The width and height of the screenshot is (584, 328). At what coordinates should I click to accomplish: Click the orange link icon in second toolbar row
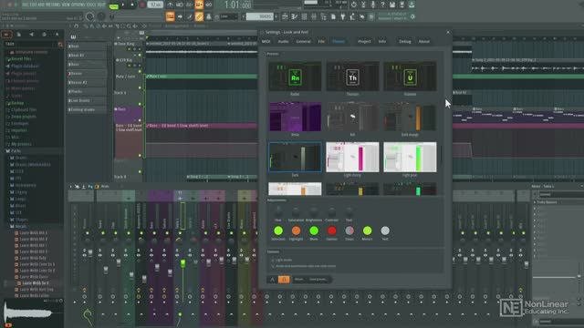point(199,16)
